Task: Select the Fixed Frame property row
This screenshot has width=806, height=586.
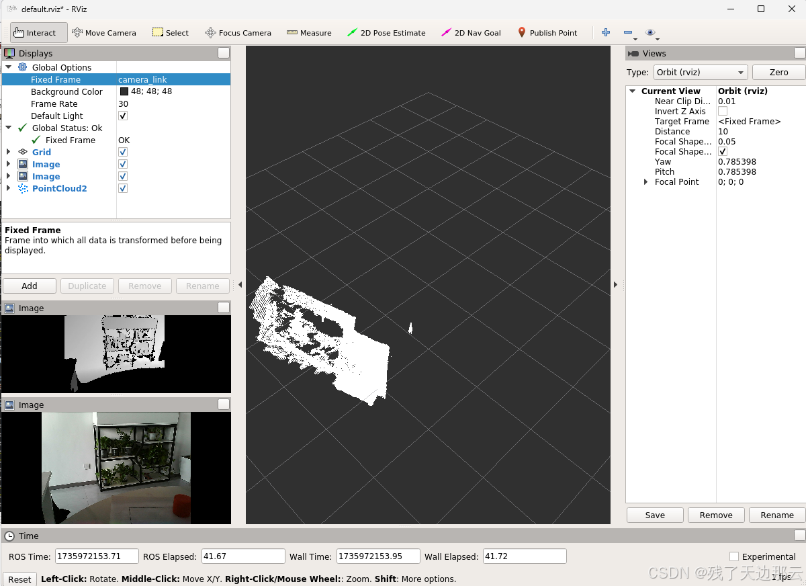Action: (116, 79)
